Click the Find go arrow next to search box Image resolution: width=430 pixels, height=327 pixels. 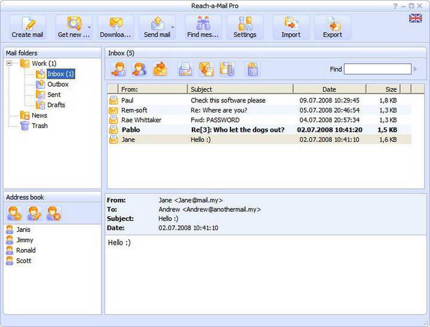[x=416, y=69]
